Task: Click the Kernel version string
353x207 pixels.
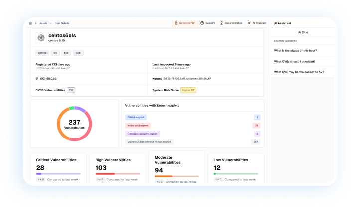Action: 187,79
